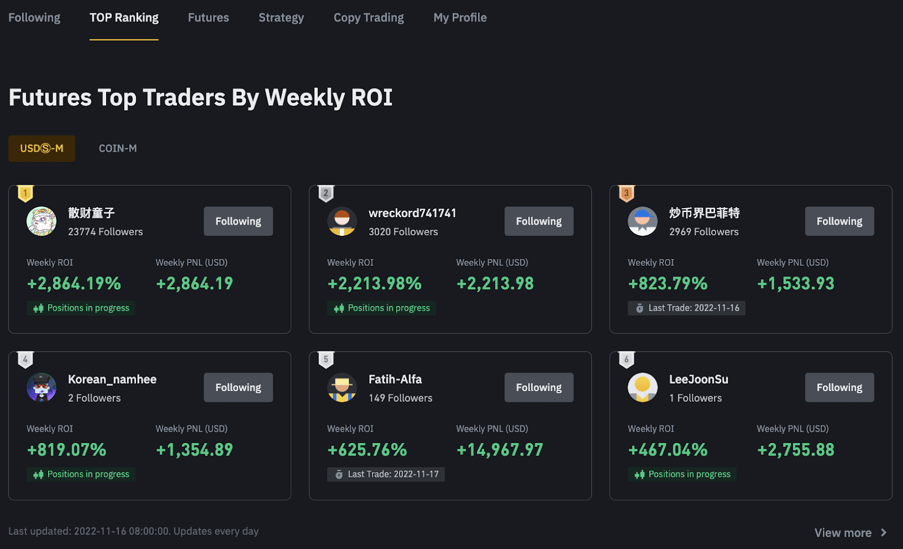The width and height of the screenshot is (903, 549).
Task: Click the rank 1 badge on 散财童子's card
Action: pyautogui.click(x=25, y=194)
